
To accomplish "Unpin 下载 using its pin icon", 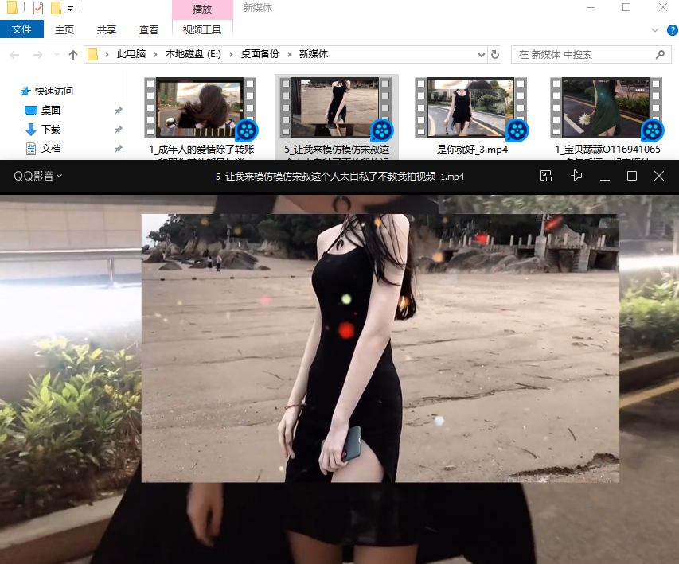I will point(119,130).
